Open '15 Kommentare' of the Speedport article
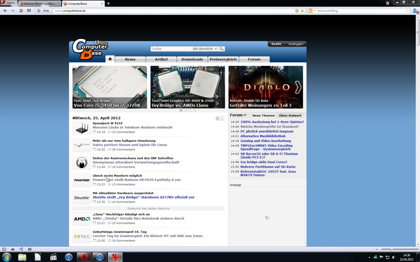The image size is (420, 262). click(x=123, y=132)
